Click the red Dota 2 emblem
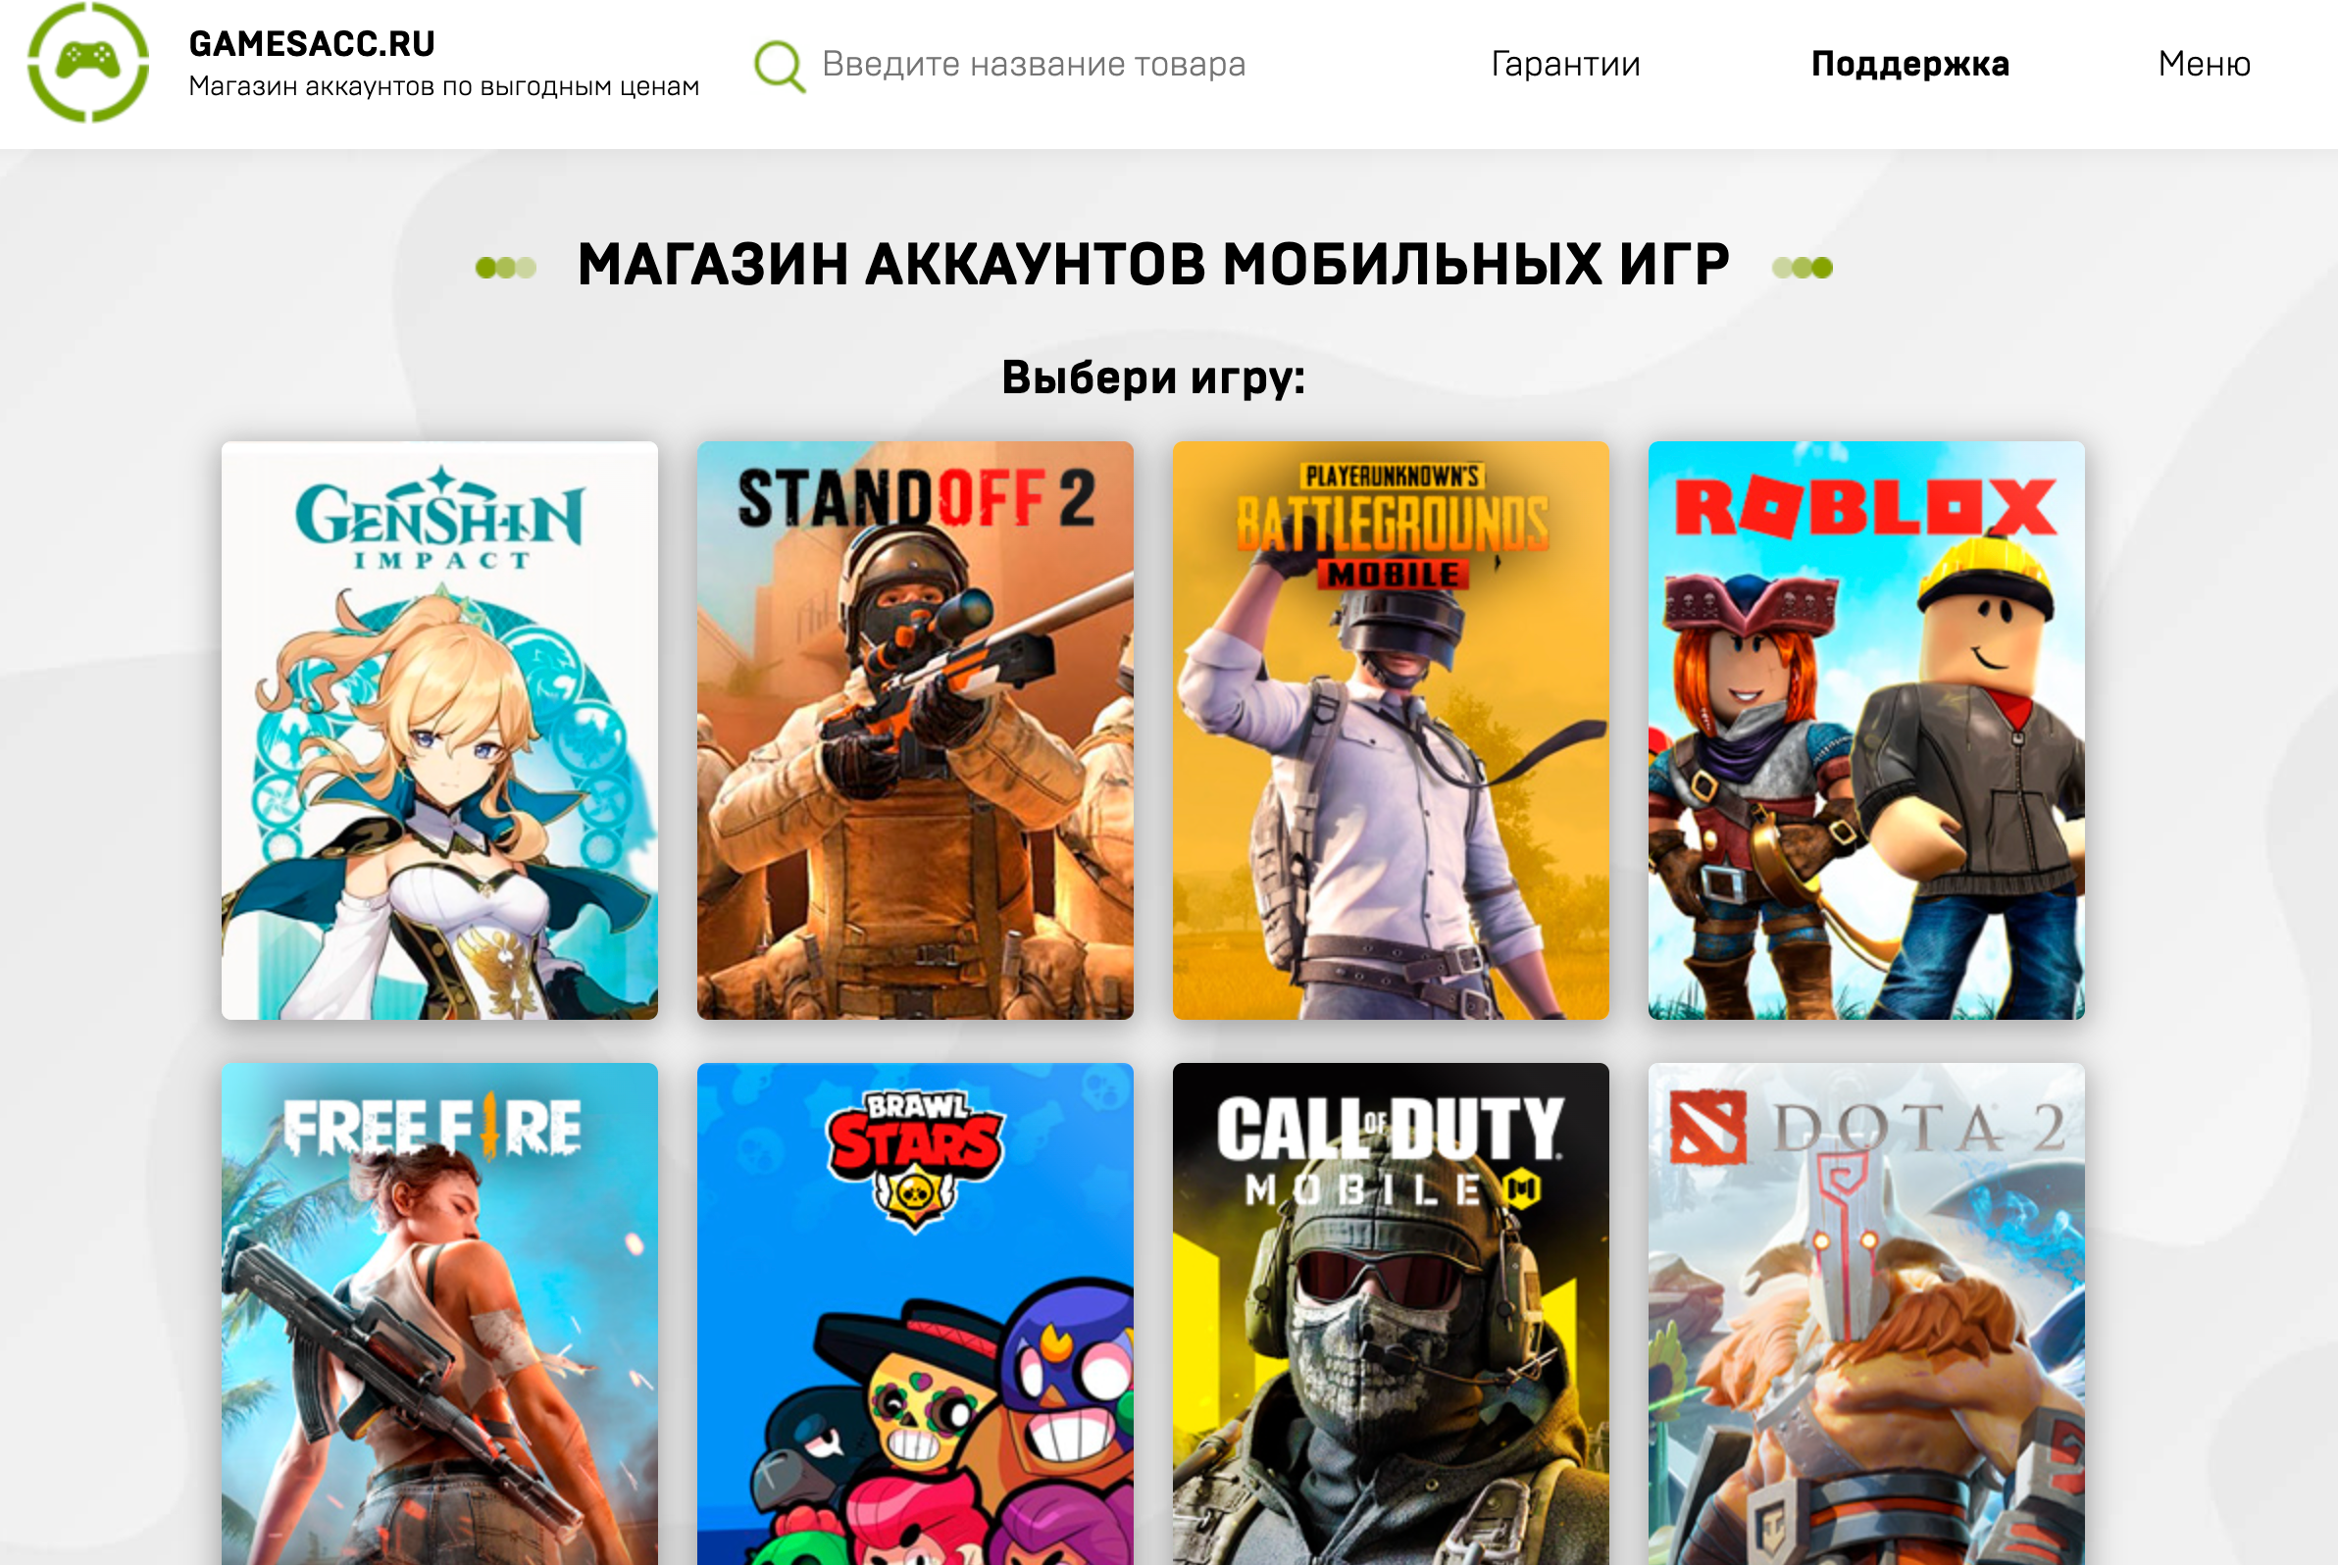This screenshot has height=1565, width=2338. 1709,1127
